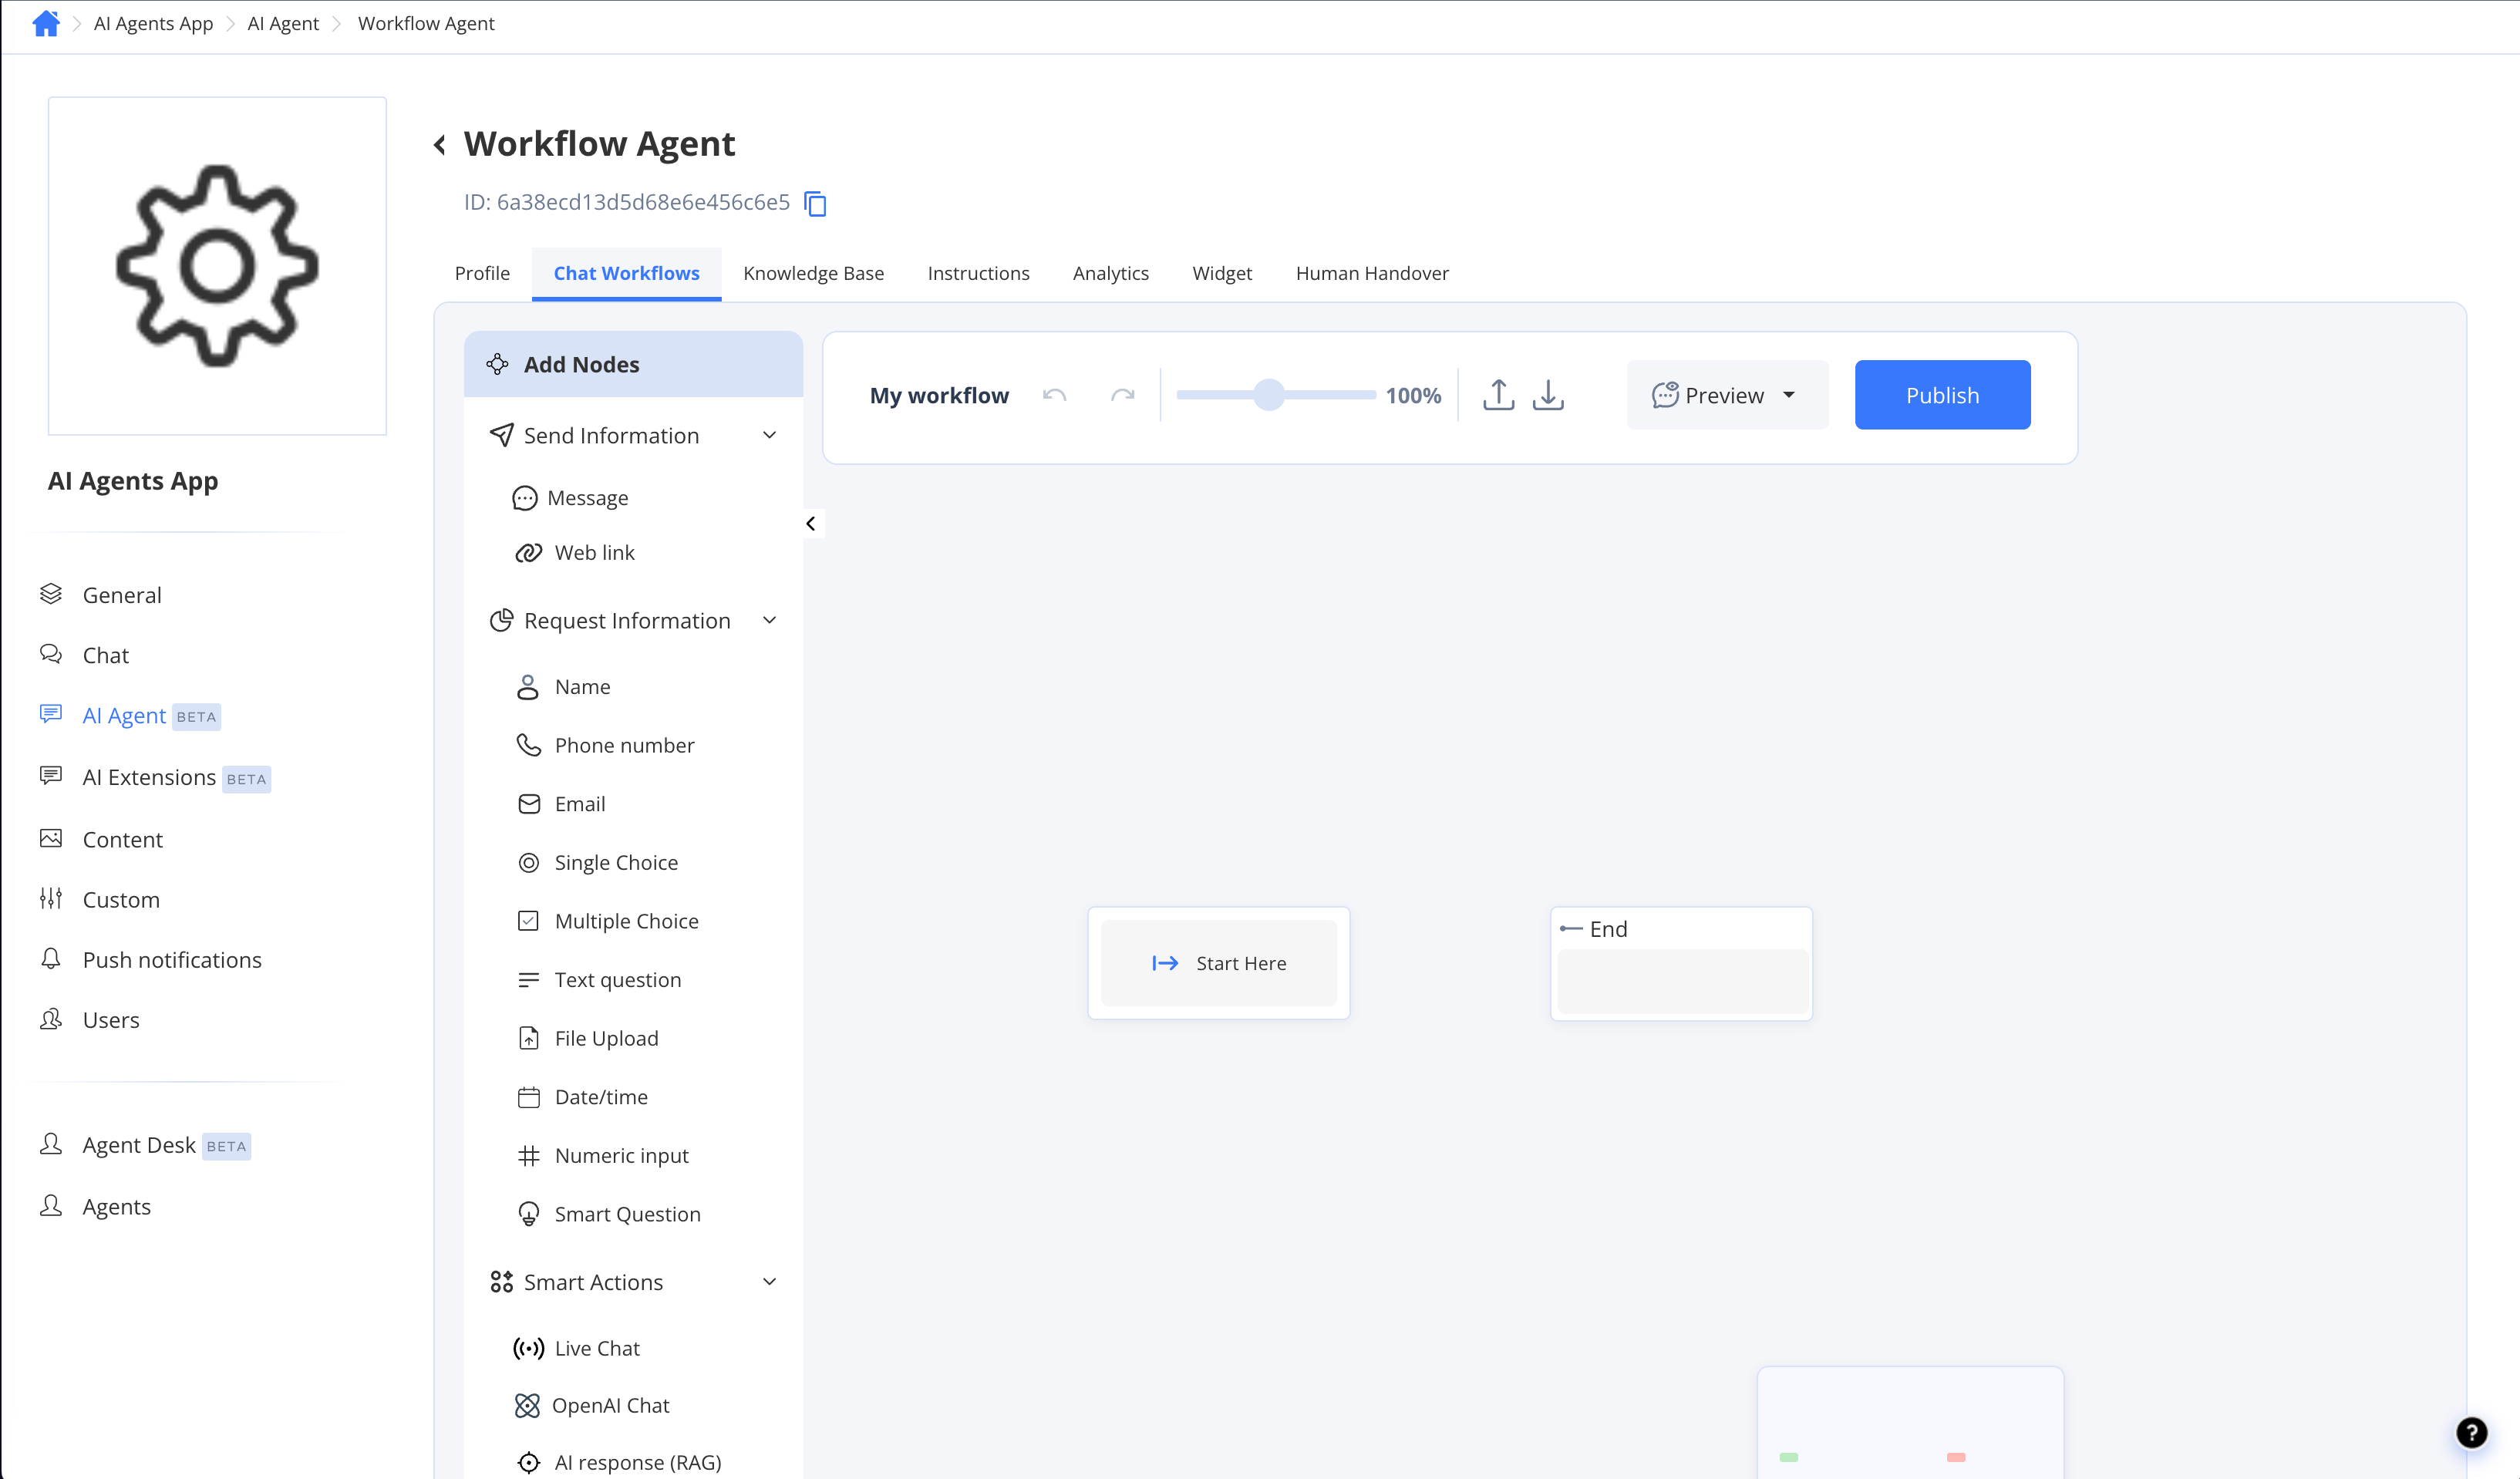The width and height of the screenshot is (2520, 1479).
Task: Redo the workflow change
Action: (1123, 395)
